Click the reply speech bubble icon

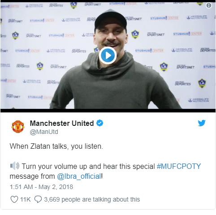38,199
